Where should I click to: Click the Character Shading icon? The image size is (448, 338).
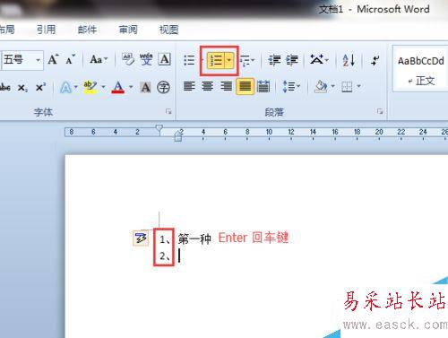[x=145, y=88]
